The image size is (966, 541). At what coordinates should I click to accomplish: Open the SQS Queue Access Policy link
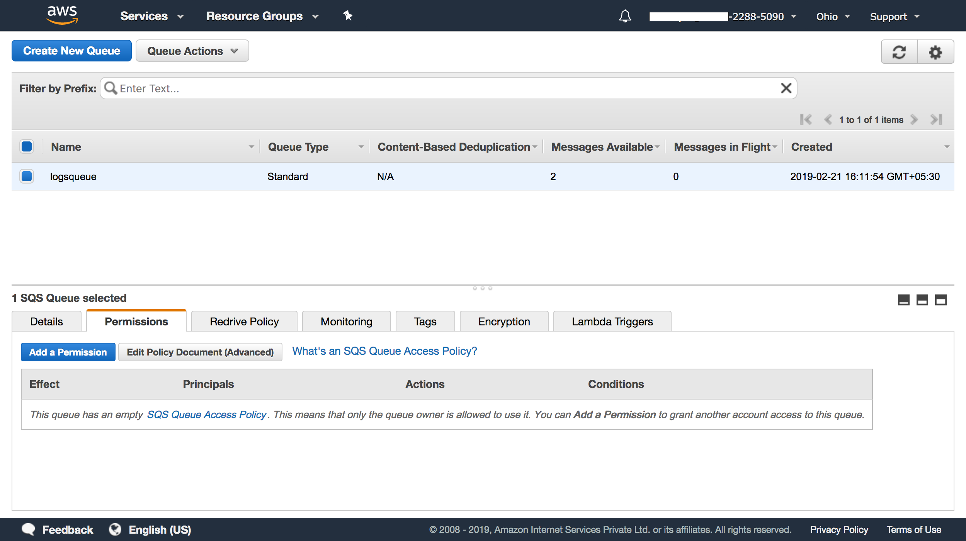(x=207, y=414)
